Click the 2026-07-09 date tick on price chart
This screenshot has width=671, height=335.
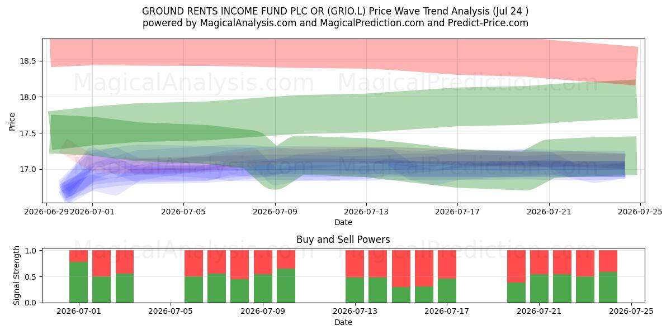click(x=275, y=212)
